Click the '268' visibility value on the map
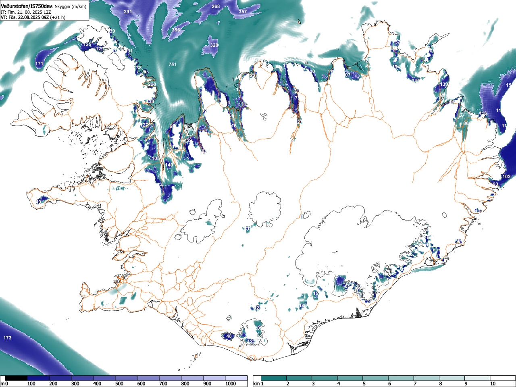 point(216,6)
